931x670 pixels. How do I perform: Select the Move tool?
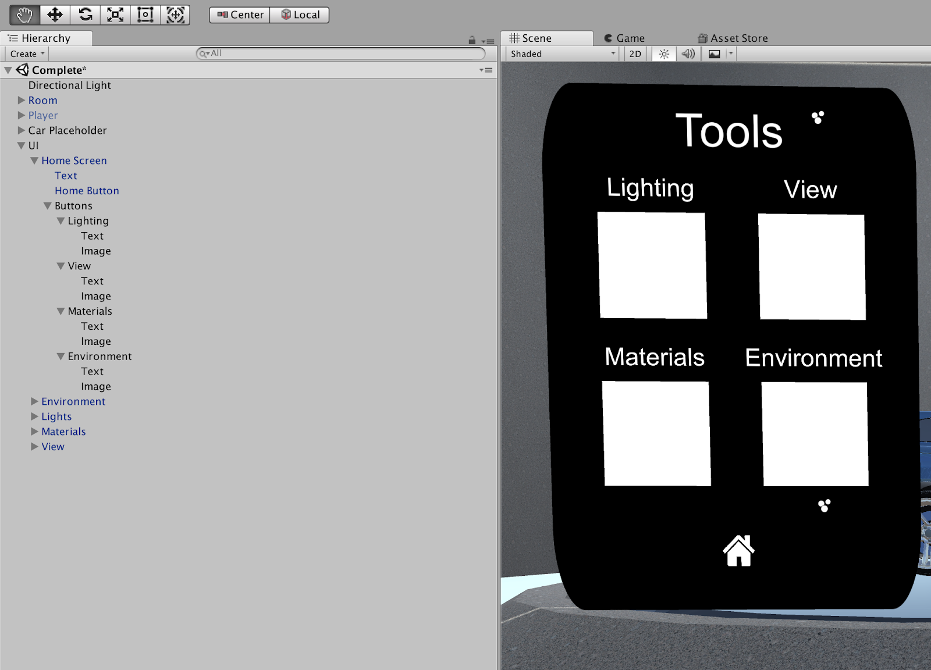(55, 15)
